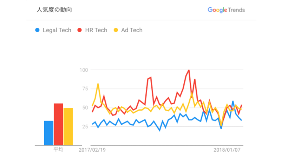281x158 pixels.
Task: Click the 75 y-axis value label
Action: [x=85, y=88]
